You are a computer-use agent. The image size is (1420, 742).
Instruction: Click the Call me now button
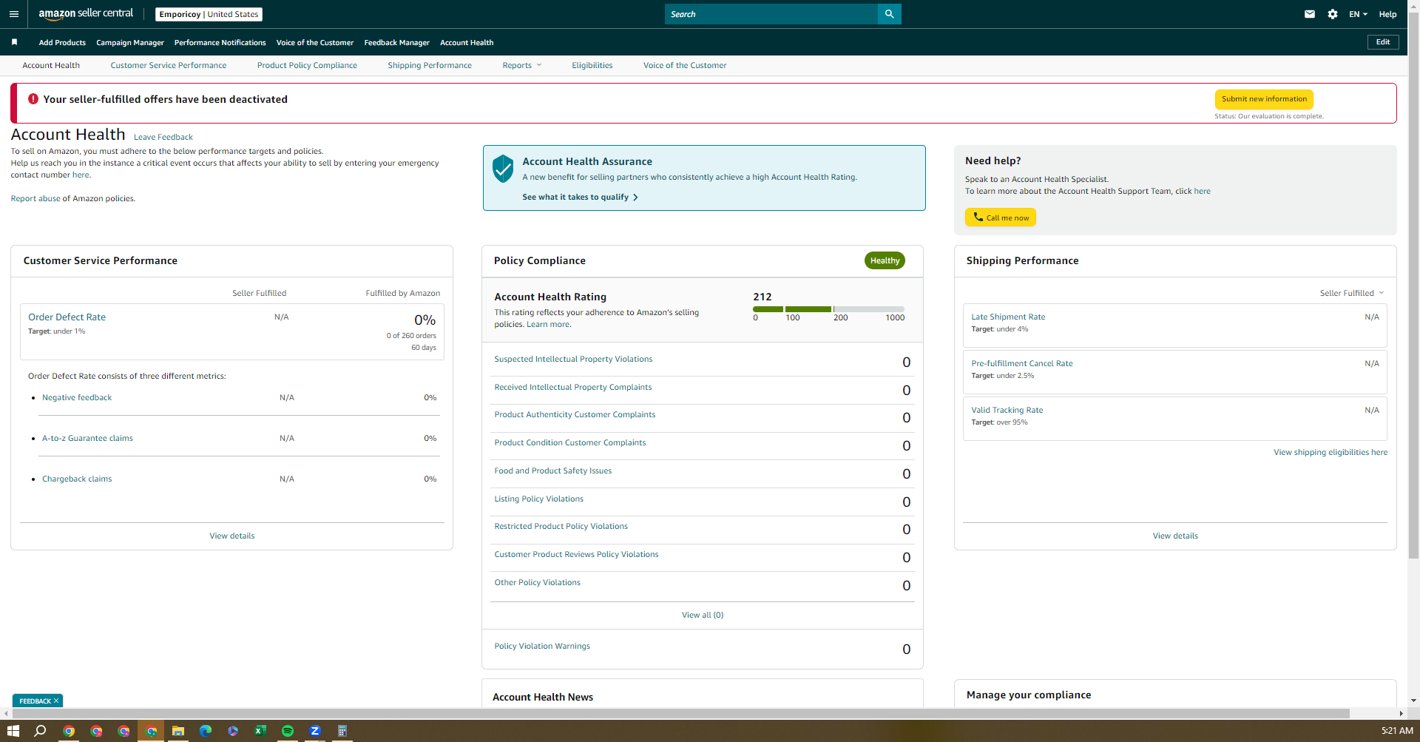tap(1001, 217)
